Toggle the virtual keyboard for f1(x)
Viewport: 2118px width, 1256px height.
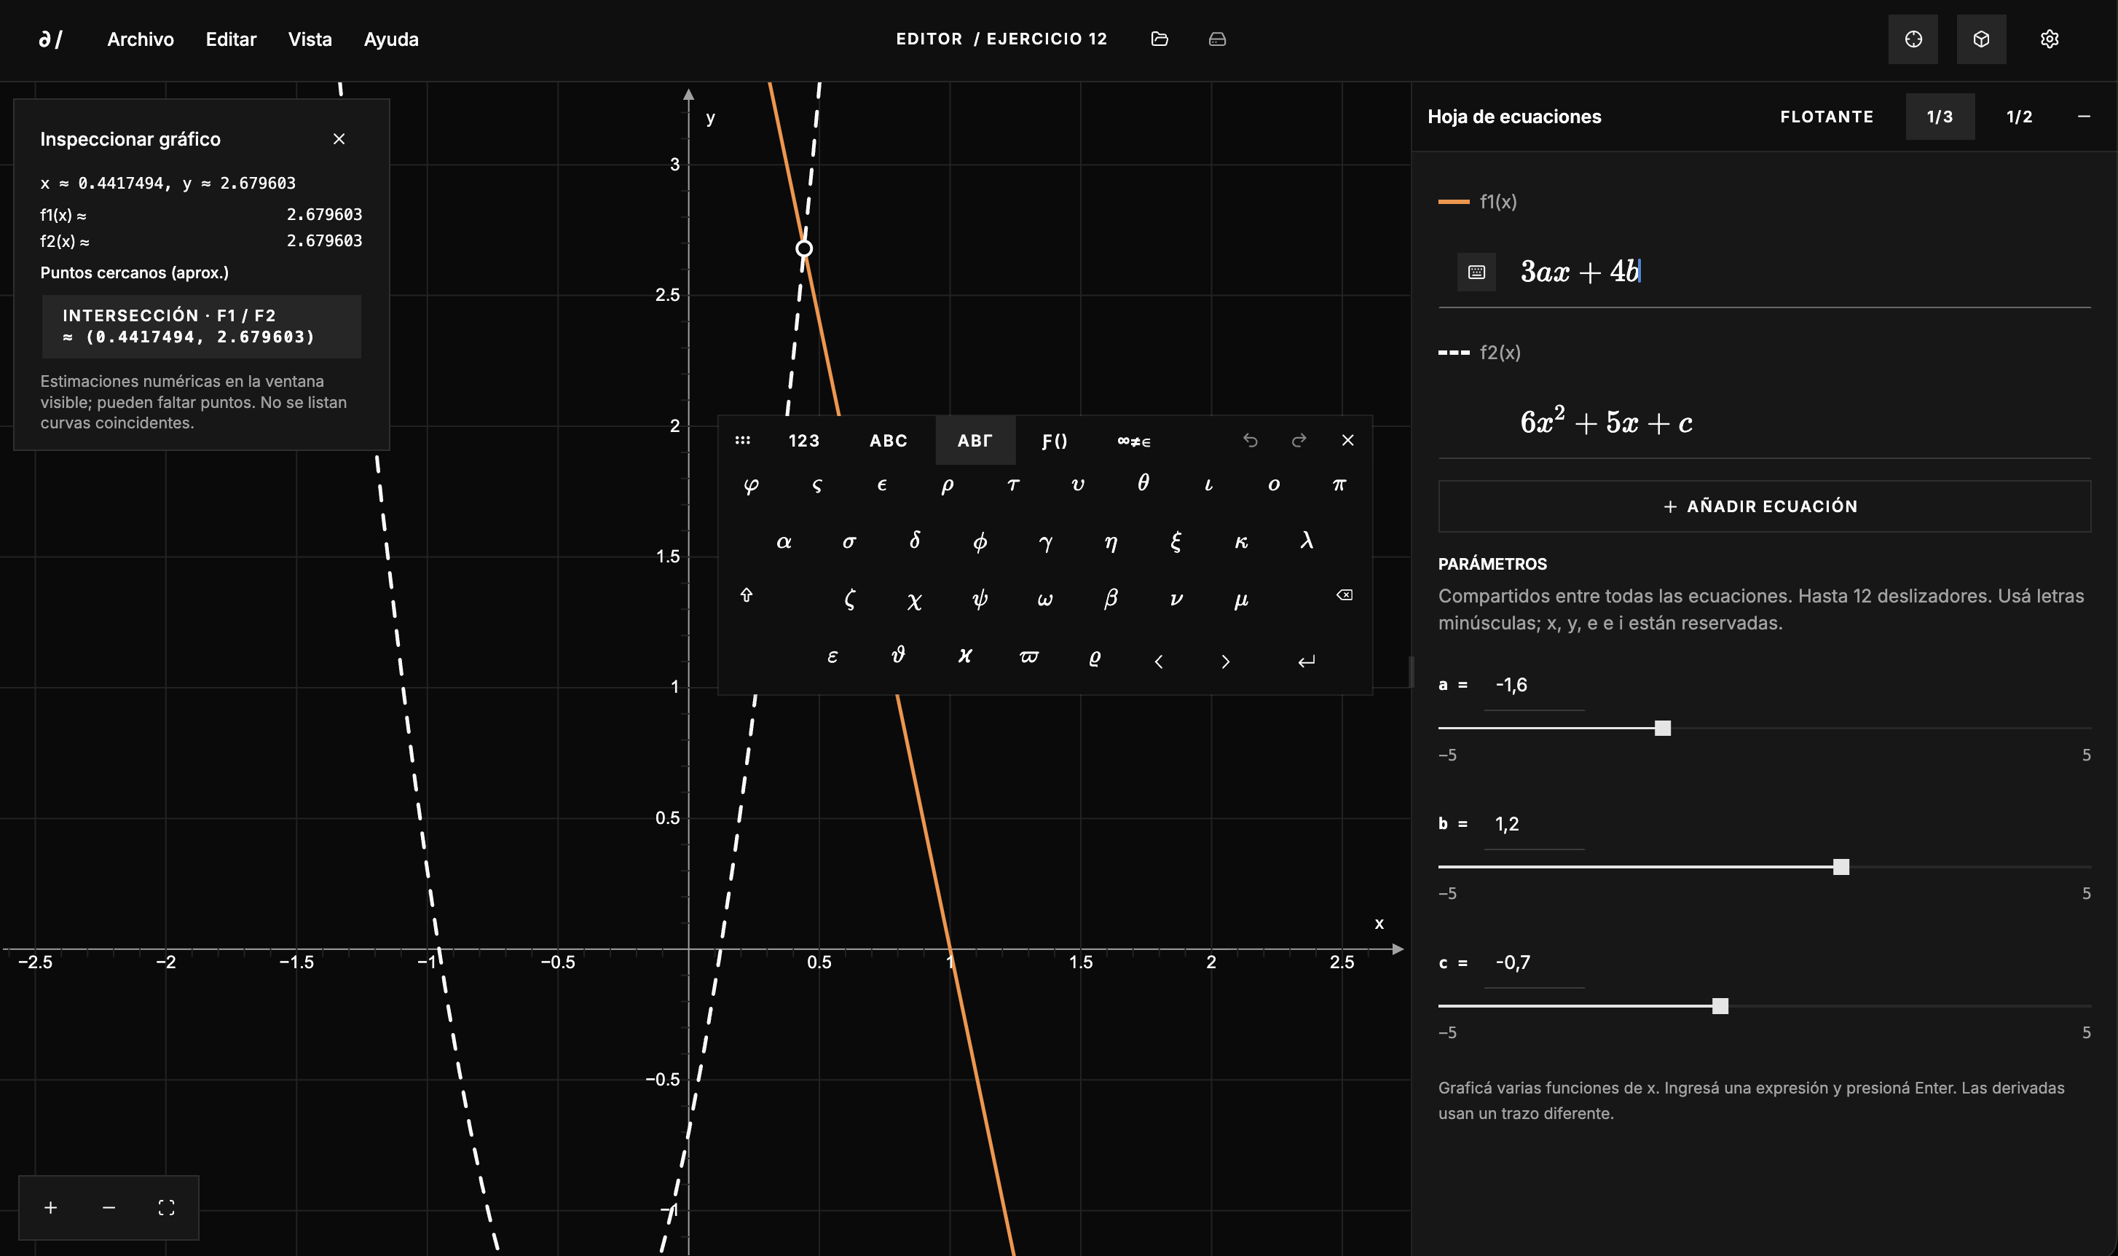click(1476, 272)
